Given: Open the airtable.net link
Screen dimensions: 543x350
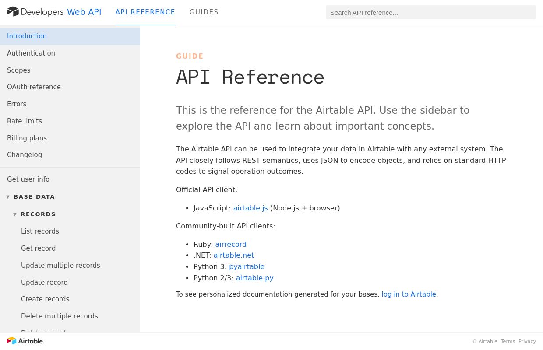Looking at the screenshot, I should tap(234, 255).
